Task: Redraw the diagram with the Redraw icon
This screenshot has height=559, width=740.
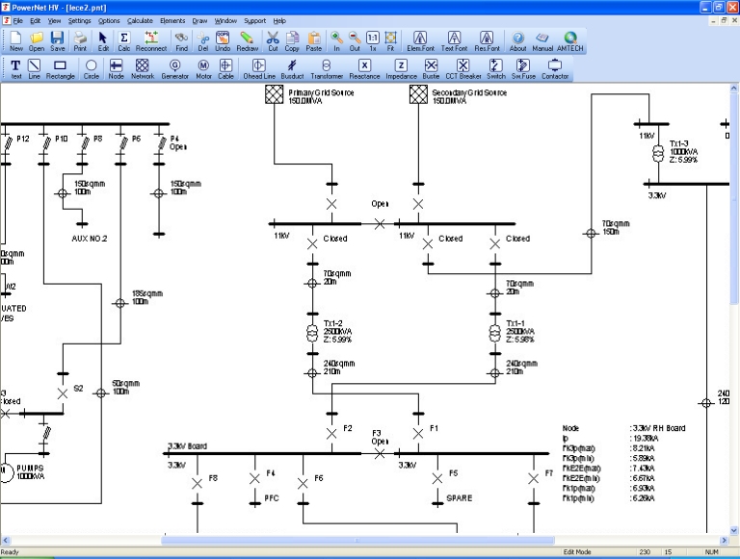Action: (x=248, y=41)
